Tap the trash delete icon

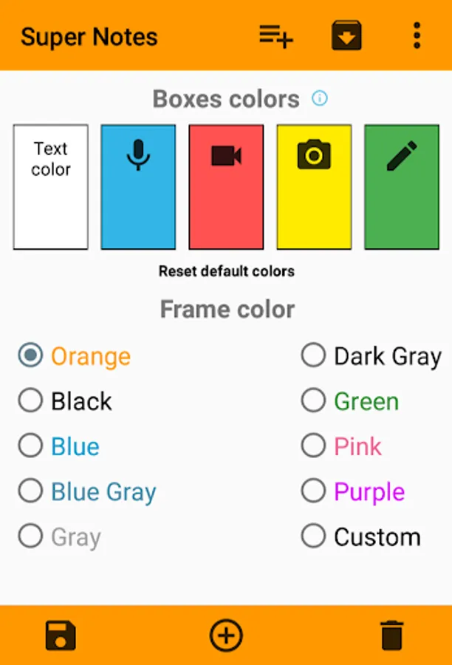(x=391, y=635)
